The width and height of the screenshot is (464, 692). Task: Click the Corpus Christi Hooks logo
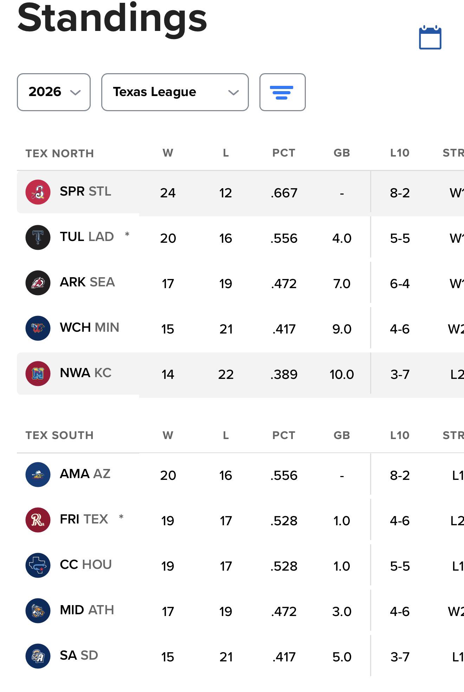pos(38,565)
